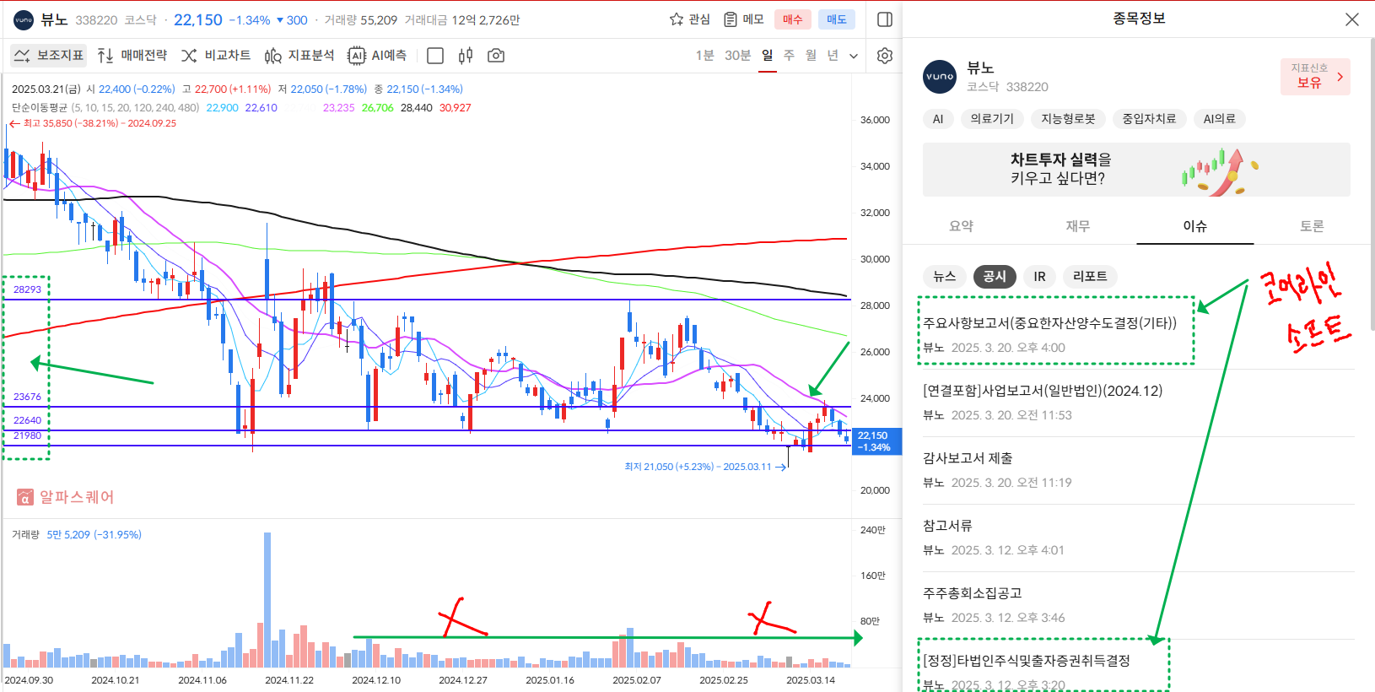Switch to the 토론 tab

pos(1312,226)
